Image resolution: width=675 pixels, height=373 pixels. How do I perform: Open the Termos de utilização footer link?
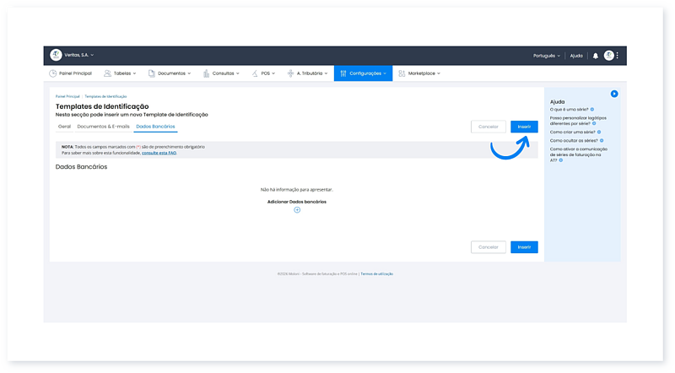[376, 274]
